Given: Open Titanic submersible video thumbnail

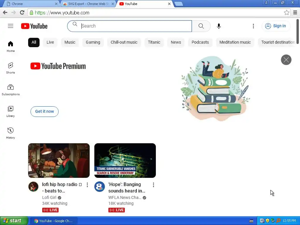Looking at the screenshot, I should [x=125, y=161].
